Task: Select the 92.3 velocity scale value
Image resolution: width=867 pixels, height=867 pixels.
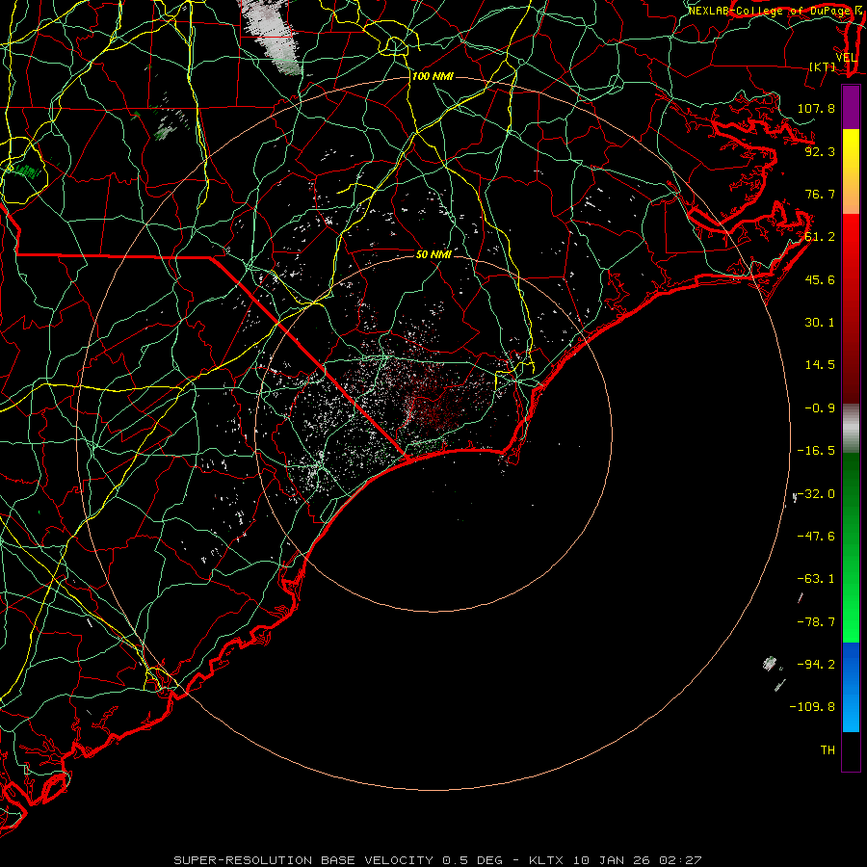Action: pyautogui.click(x=820, y=151)
